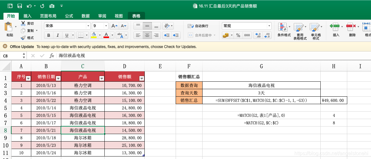This screenshot has height=159, width=371.
Task: Click the Delete cells (删除) icon
Action: pyautogui.click(x=351, y=27)
